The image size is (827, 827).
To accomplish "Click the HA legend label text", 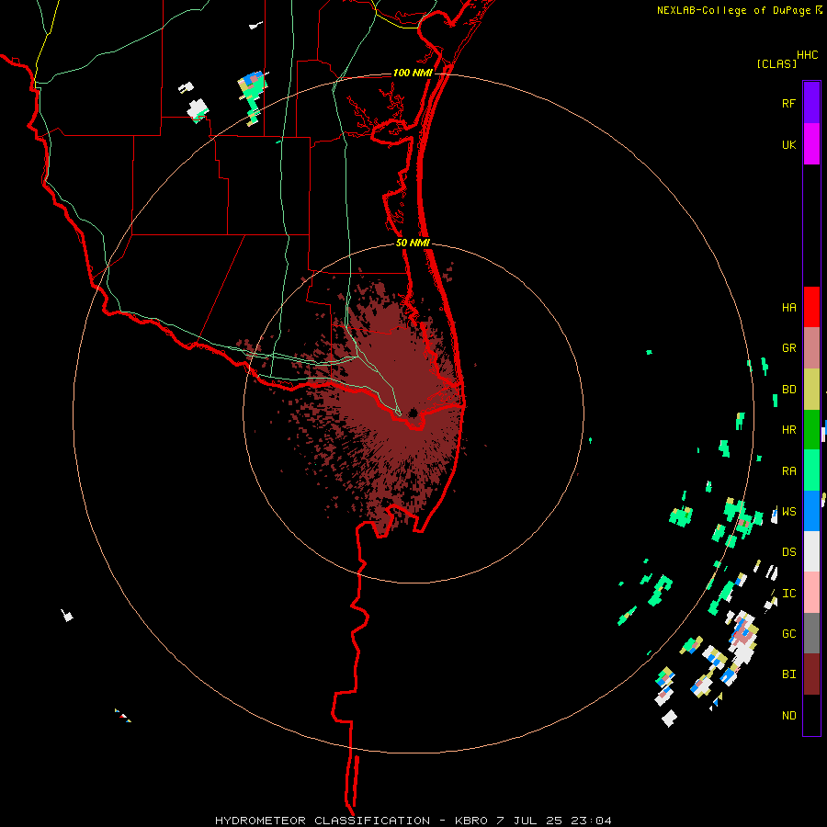I will (789, 308).
